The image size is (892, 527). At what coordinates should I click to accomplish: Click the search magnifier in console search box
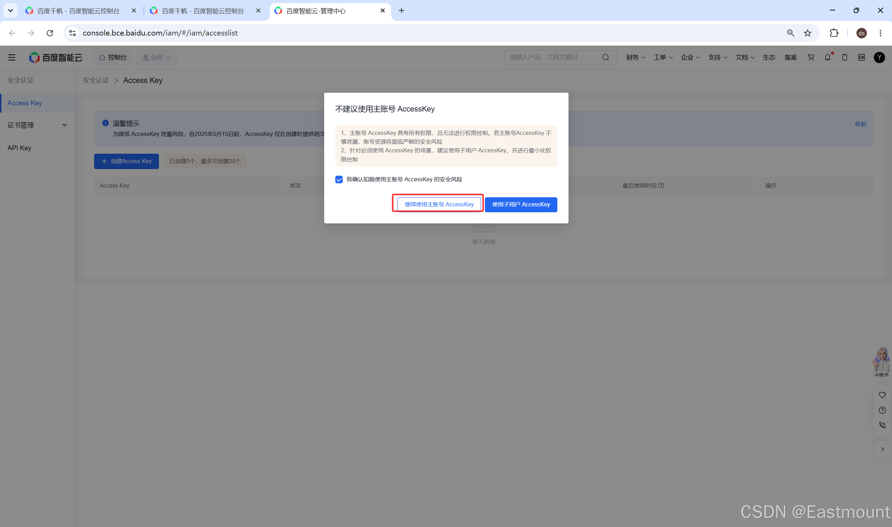[x=605, y=57]
